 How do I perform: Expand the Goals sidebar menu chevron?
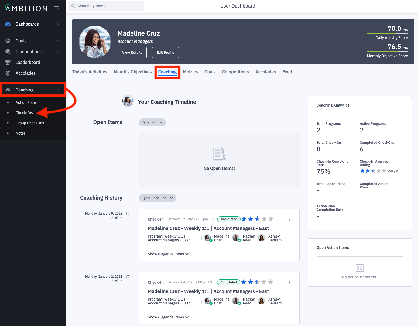click(58, 41)
